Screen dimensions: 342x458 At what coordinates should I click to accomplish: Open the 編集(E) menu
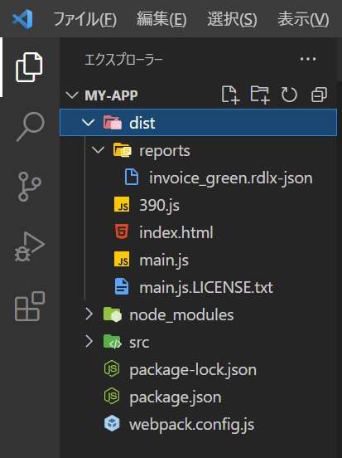point(161,19)
